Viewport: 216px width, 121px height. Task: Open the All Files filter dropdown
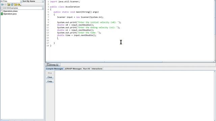(21, 1)
